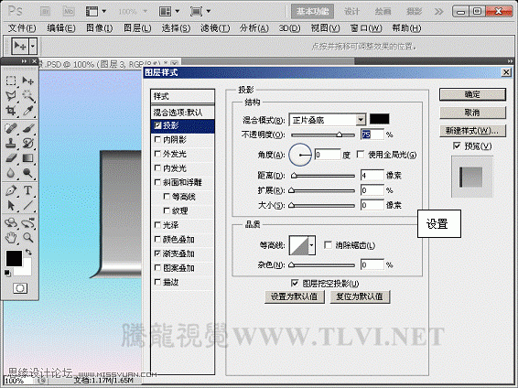Select the Magic Wand tool
Image resolution: width=518 pixels, height=388 pixels.
pos(27,95)
